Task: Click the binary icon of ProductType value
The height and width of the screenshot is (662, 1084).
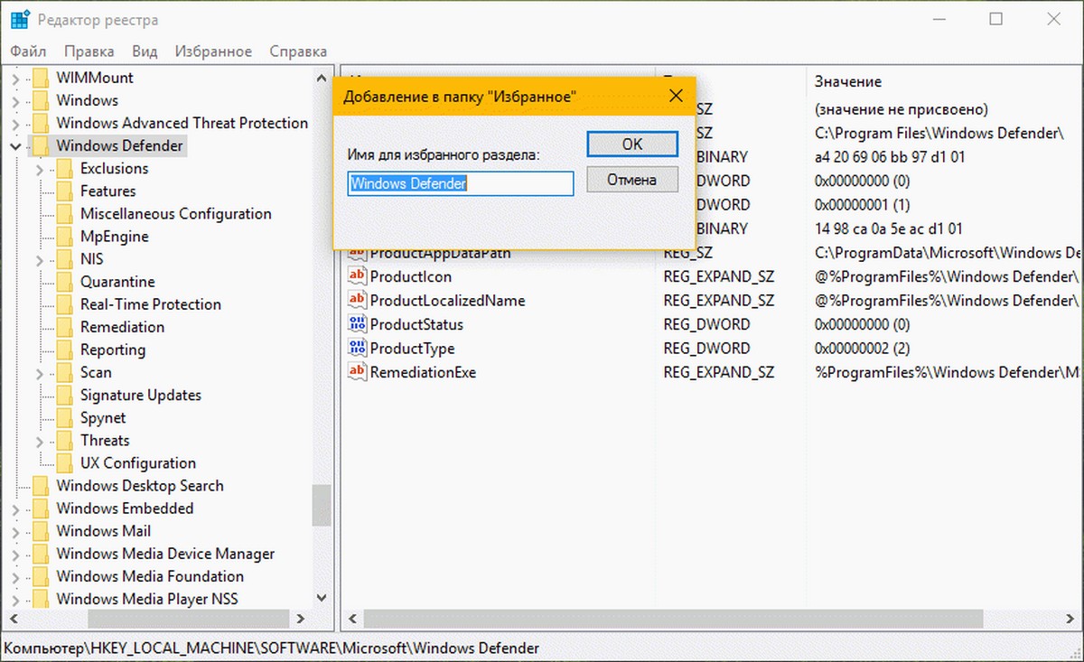Action: coord(357,348)
